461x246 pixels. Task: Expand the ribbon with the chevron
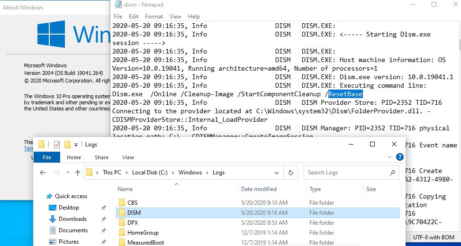click(389, 157)
